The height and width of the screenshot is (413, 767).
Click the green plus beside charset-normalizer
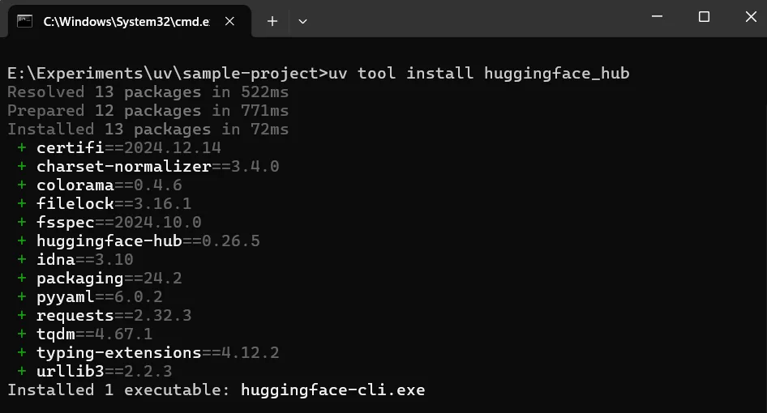(x=22, y=166)
